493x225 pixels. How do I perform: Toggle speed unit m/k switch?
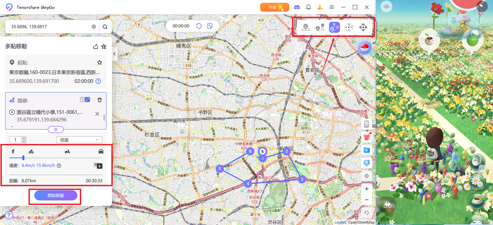(98, 166)
